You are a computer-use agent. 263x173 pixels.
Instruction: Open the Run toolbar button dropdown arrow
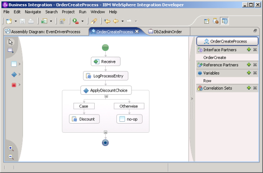tap(82, 21)
